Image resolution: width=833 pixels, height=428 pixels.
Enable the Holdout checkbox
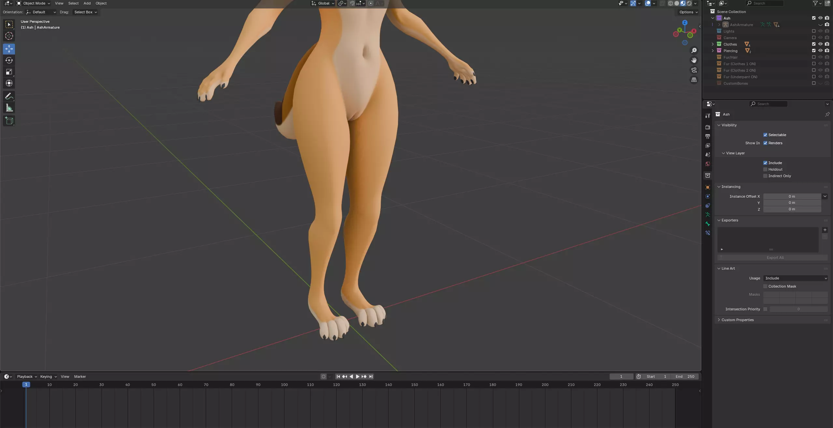tap(765, 169)
